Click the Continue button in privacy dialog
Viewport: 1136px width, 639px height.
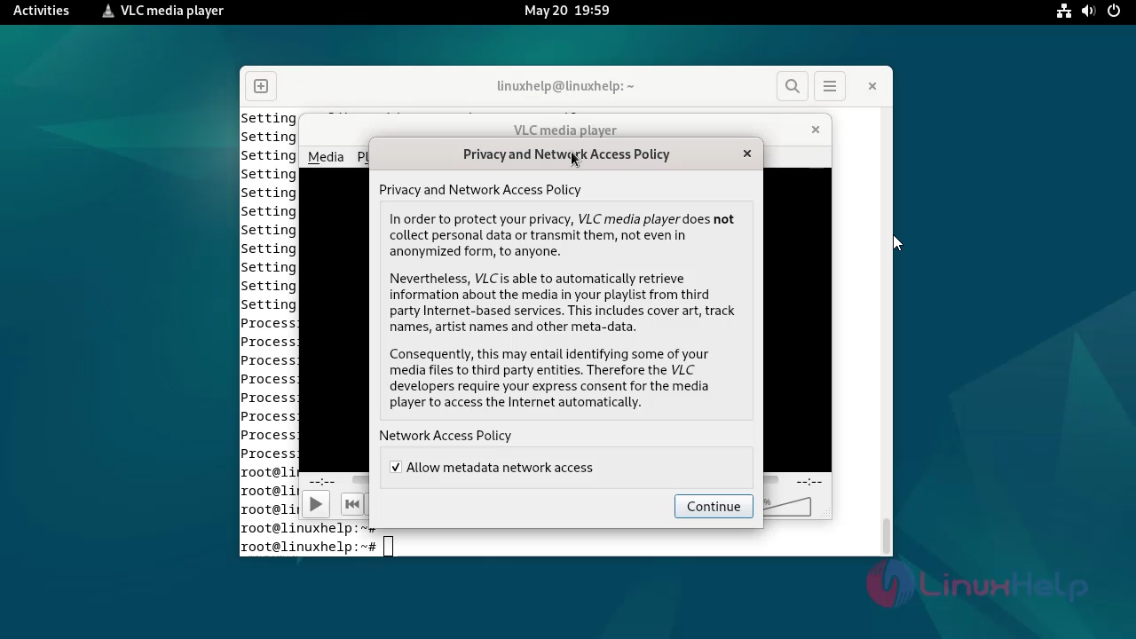pyautogui.click(x=714, y=506)
